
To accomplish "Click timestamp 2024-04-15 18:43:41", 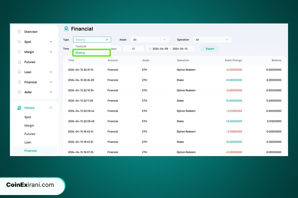I will [x=80, y=131].
